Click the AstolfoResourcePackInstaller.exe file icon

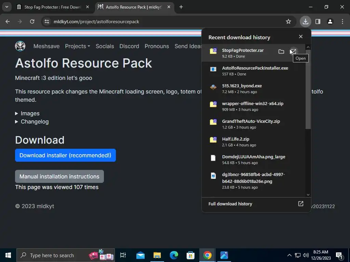(213, 69)
